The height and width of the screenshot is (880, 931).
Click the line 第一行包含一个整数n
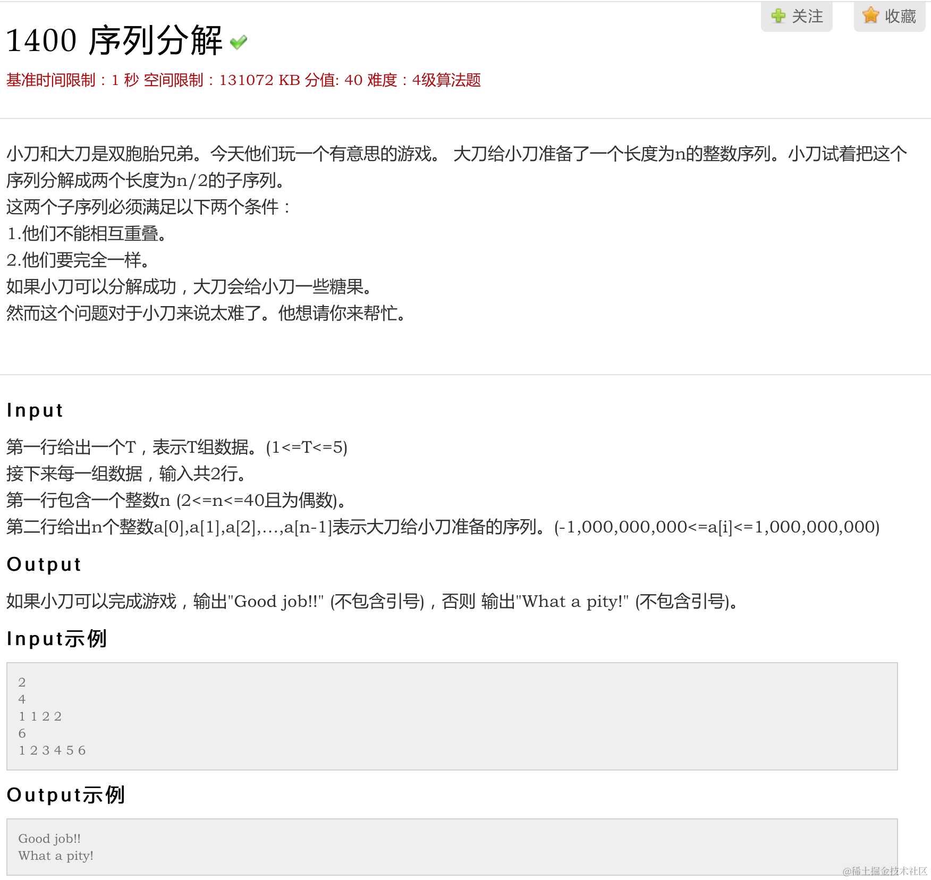click(176, 501)
